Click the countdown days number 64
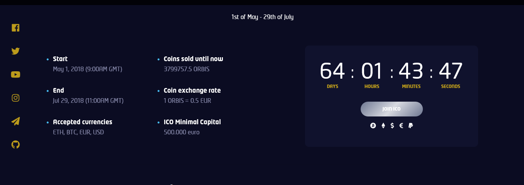This screenshot has height=185, width=524. [x=332, y=71]
